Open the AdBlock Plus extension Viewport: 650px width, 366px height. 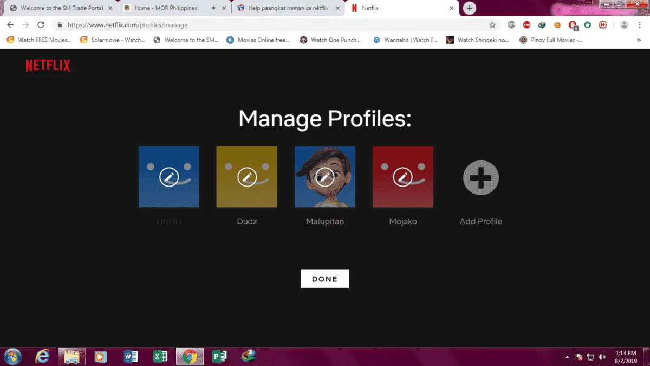click(511, 25)
